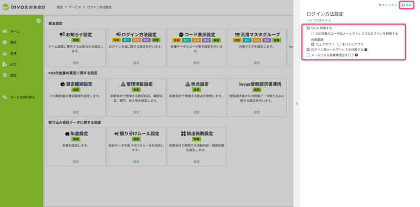This screenshot has height=207, width=420.
Task: Click the hierarchy icon on 拠点設定
Action: pos(187,84)
